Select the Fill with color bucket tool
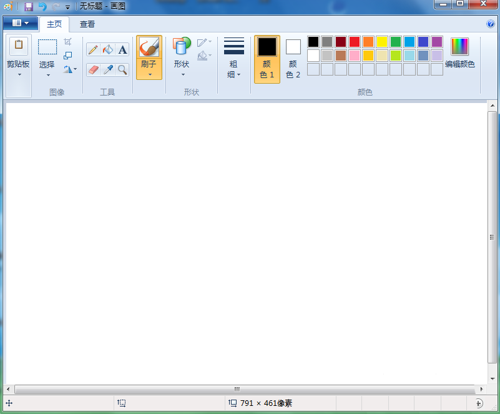The width and height of the screenshot is (500, 414). coord(108,50)
